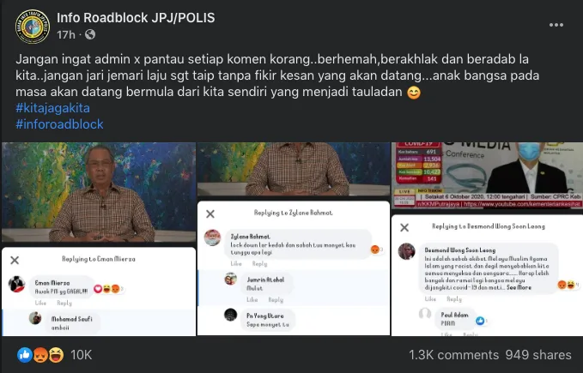Viewport: 583px width, 373px height.
Task: Open the #kitajagakita hashtag
Action: click(x=52, y=108)
